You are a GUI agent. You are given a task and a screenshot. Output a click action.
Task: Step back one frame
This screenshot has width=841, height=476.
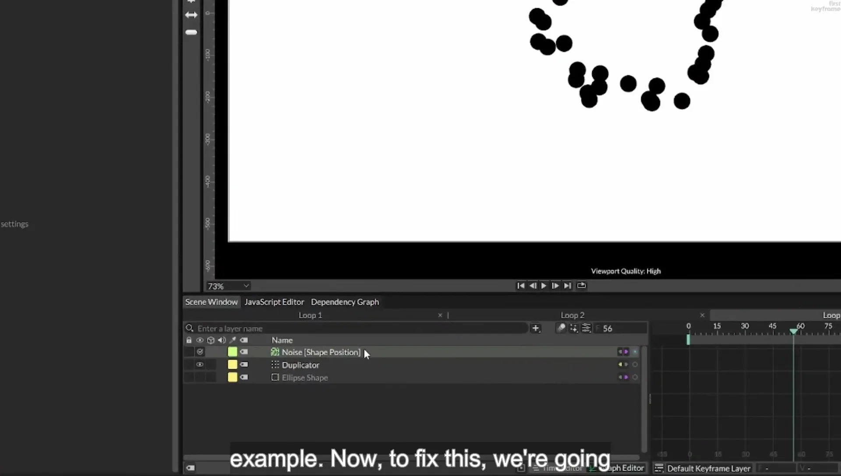pyautogui.click(x=533, y=286)
